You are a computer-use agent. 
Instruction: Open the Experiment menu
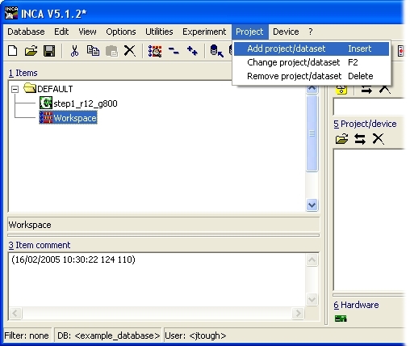[x=204, y=32]
